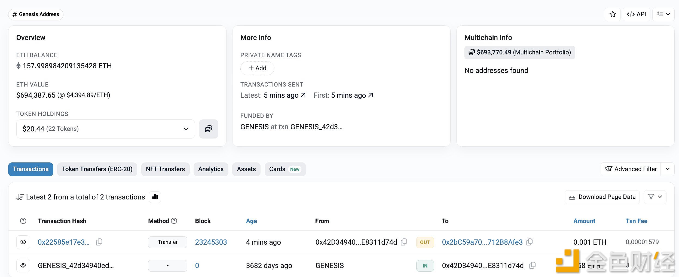Open the multichain portfolio coins icon button
Image resolution: width=679 pixels, height=277 pixels.
click(208, 129)
